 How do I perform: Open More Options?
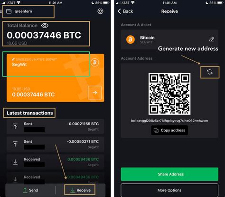169,190
